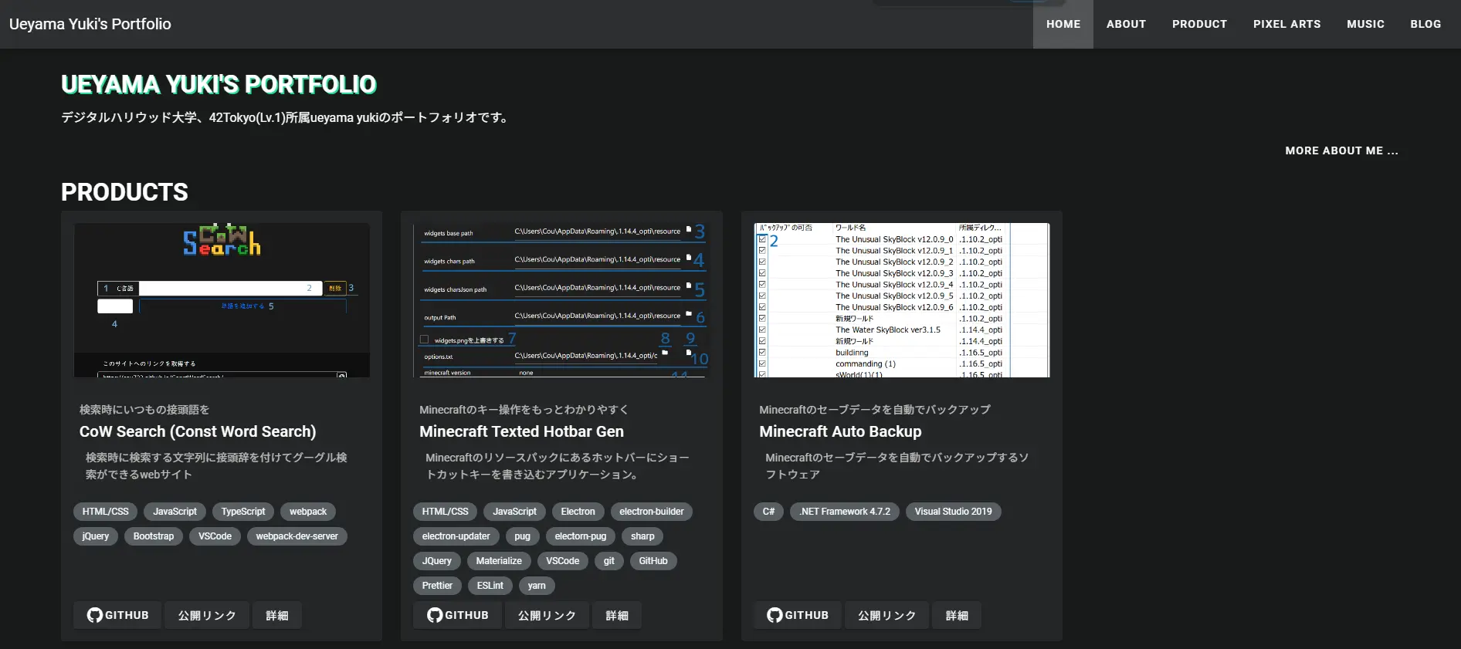Click the Ueyama Yuki's Portfolio site title
The height and width of the screenshot is (649, 1461).
[x=90, y=24]
